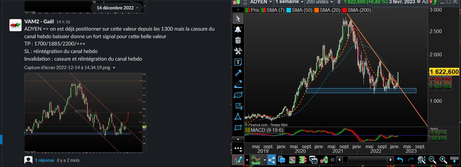This screenshot has width=461, height=167.
Task: Click the drawing mode pencil-chart icon
Action: (237, 160)
